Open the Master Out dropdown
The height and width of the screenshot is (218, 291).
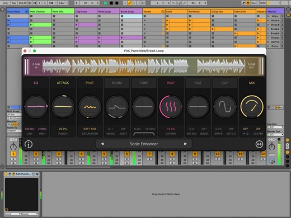pos(275,135)
